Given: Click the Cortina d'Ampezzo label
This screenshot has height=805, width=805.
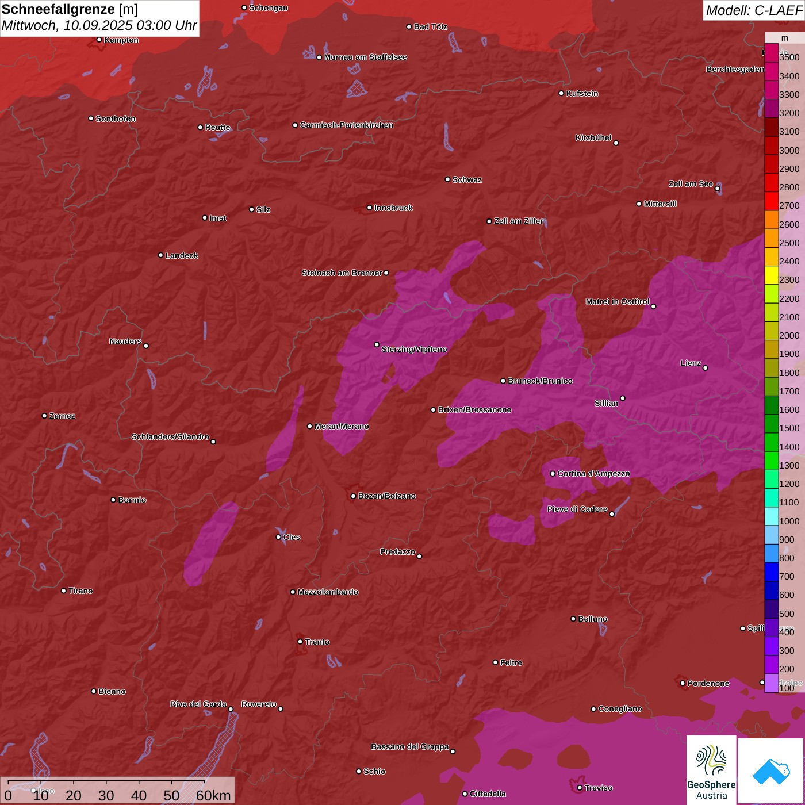Looking at the screenshot, I should click(593, 473).
